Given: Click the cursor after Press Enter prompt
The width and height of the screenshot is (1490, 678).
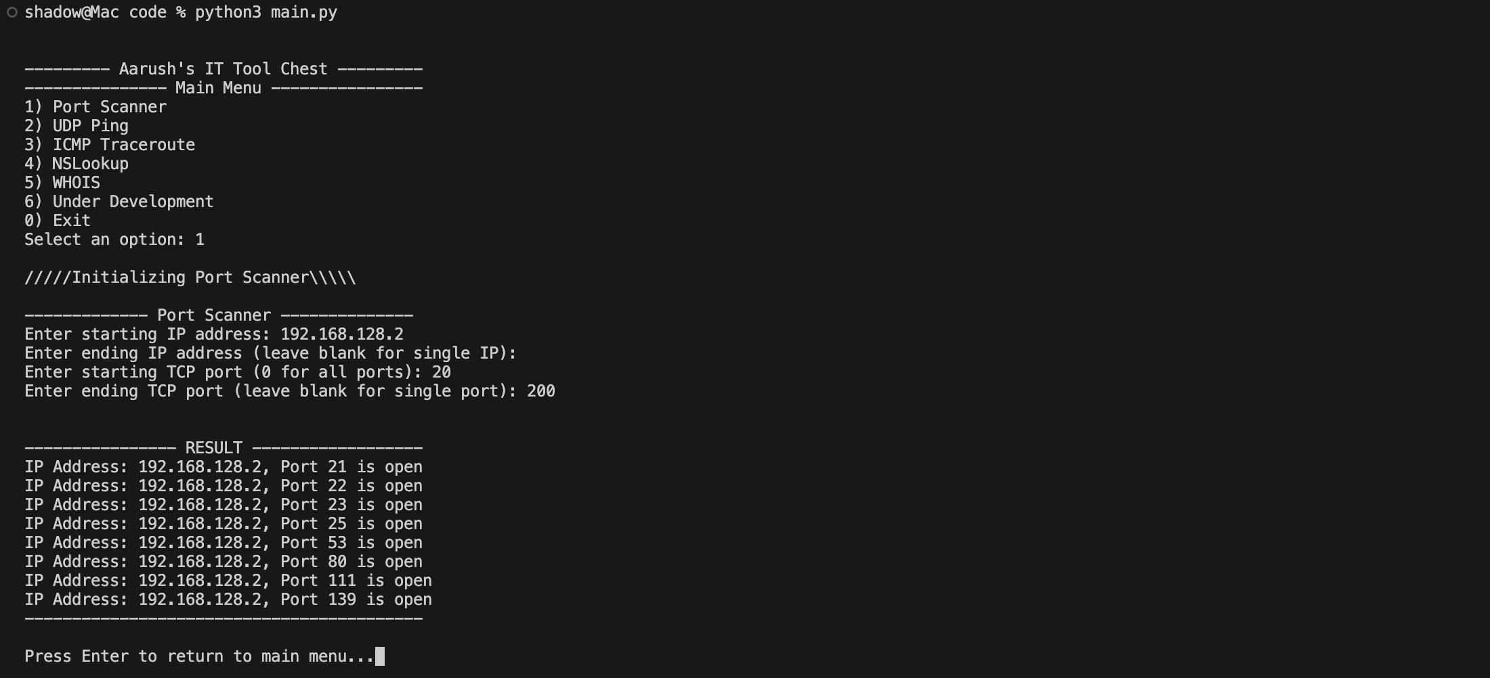Looking at the screenshot, I should pyautogui.click(x=380, y=656).
